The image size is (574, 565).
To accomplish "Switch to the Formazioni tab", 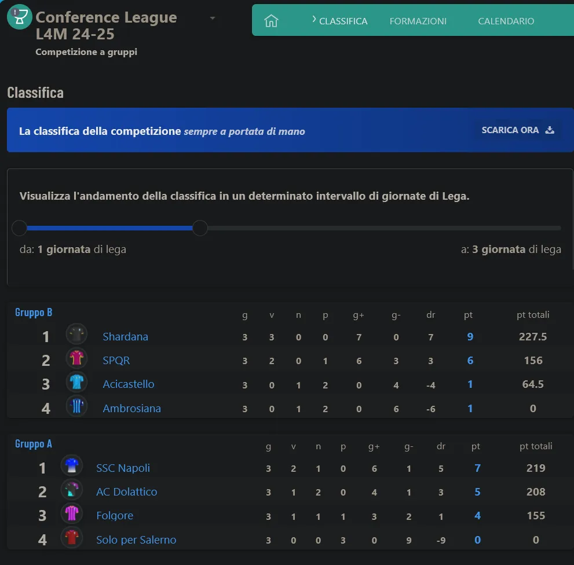I will click(x=418, y=21).
